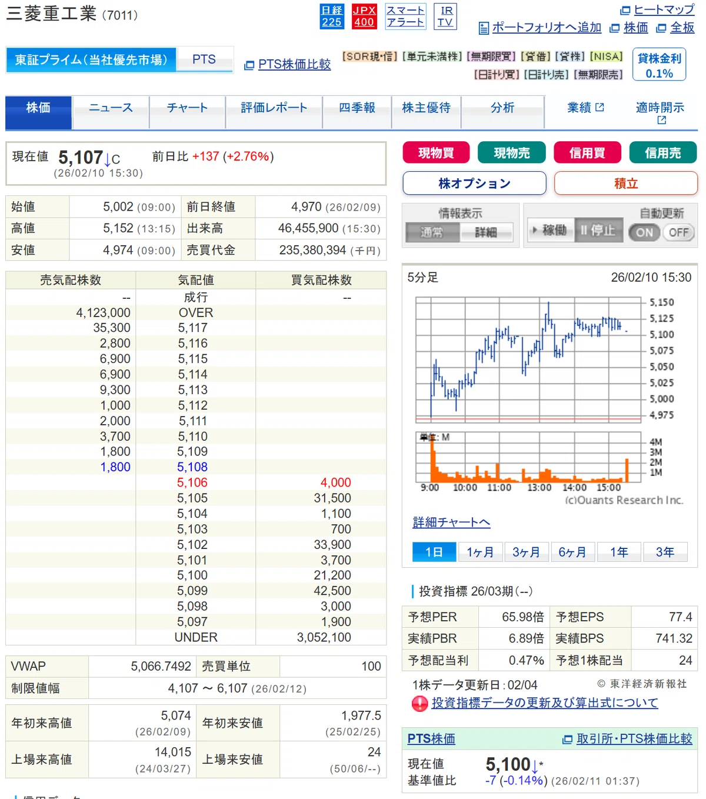Viewport: 706px width, 799px height.
Task: Click best bid price 5,106
Action: (192, 482)
